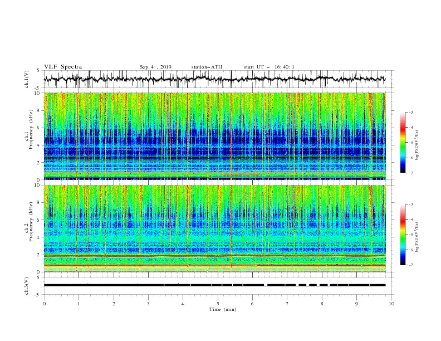This screenshot has height=341, width=441.
Task: Click the "2" frequency tick of ch.1 spectrogram
Action: (x=39, y=163)
